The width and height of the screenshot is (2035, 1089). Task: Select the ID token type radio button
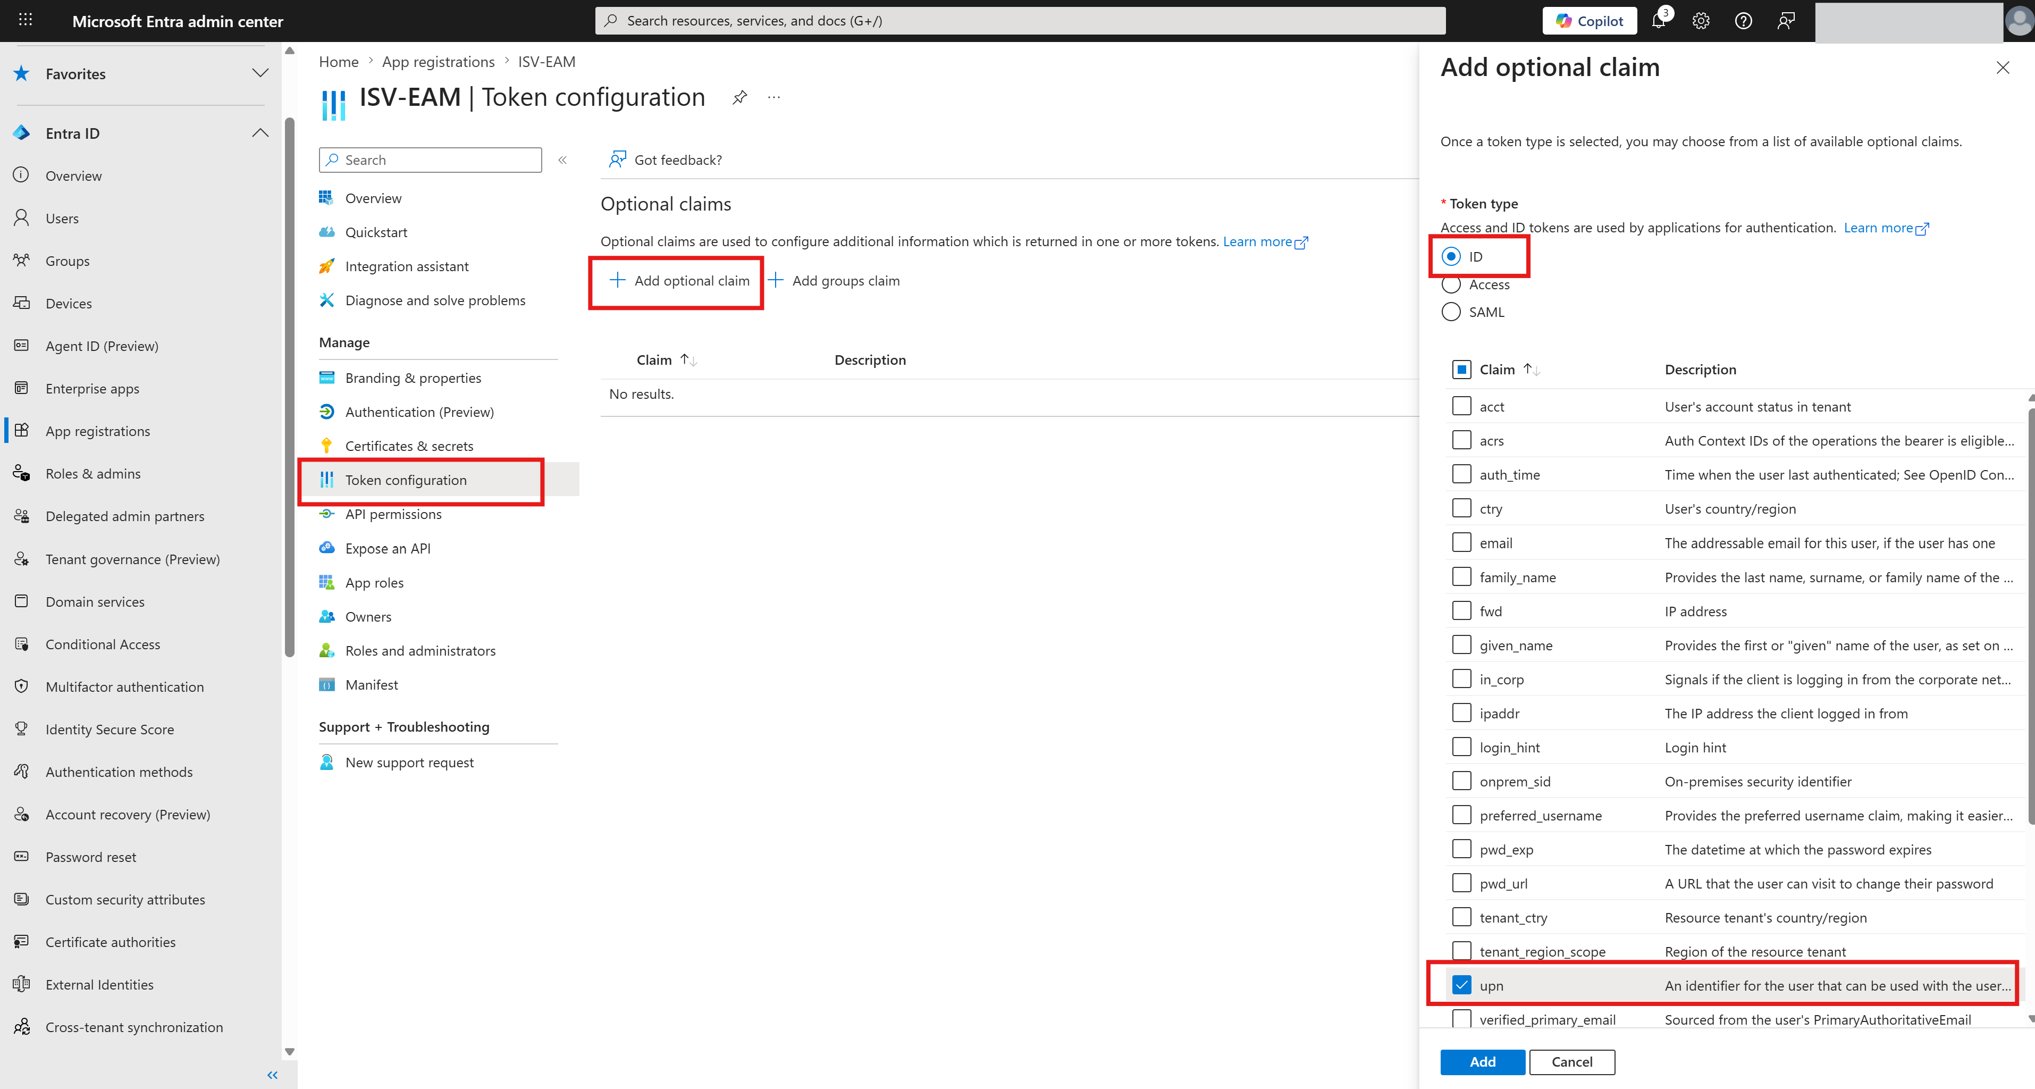1451,256
